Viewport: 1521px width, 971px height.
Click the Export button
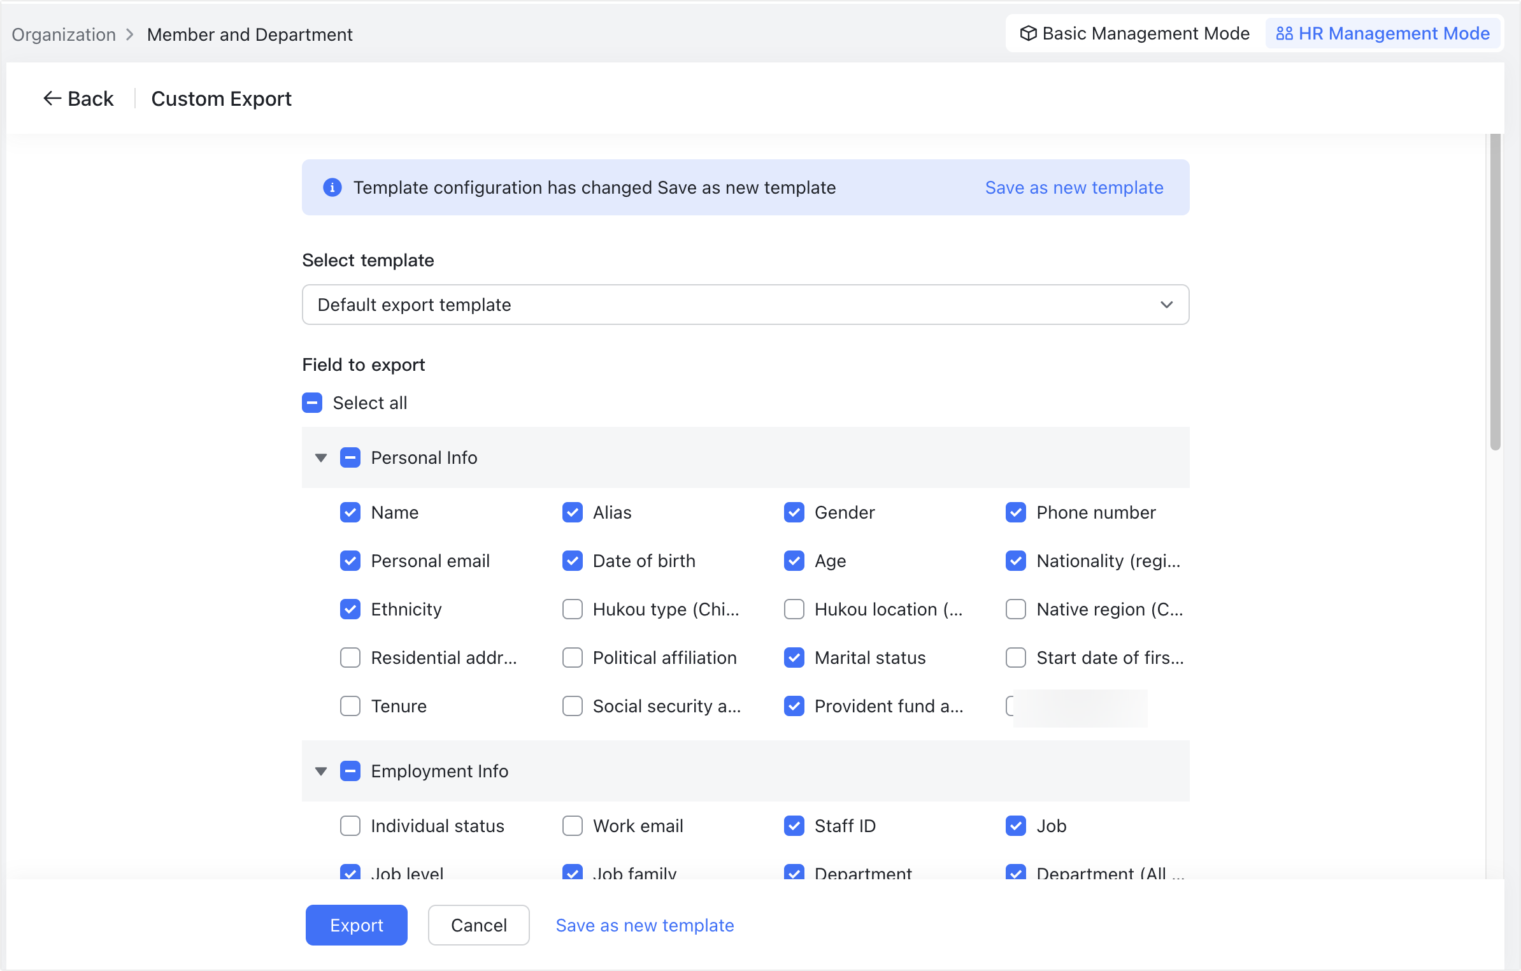tap(356, 924)
